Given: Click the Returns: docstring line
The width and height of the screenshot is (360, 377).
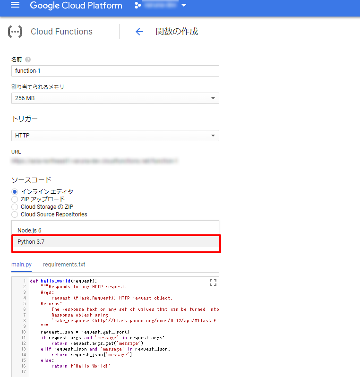Looking at the screenshot, I should click(51, 304).
